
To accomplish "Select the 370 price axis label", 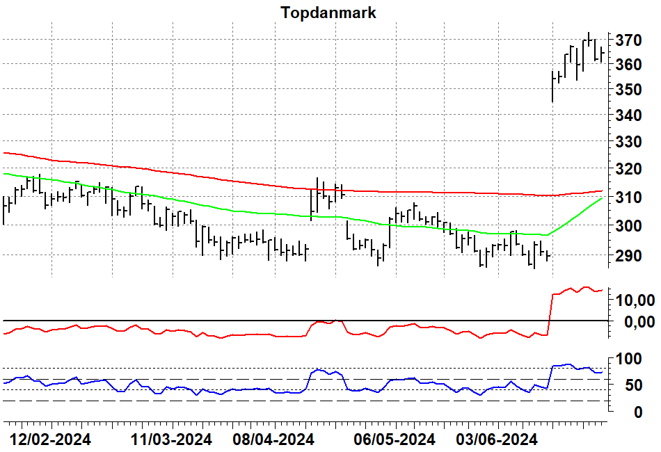I will click(x=628, y=40).
